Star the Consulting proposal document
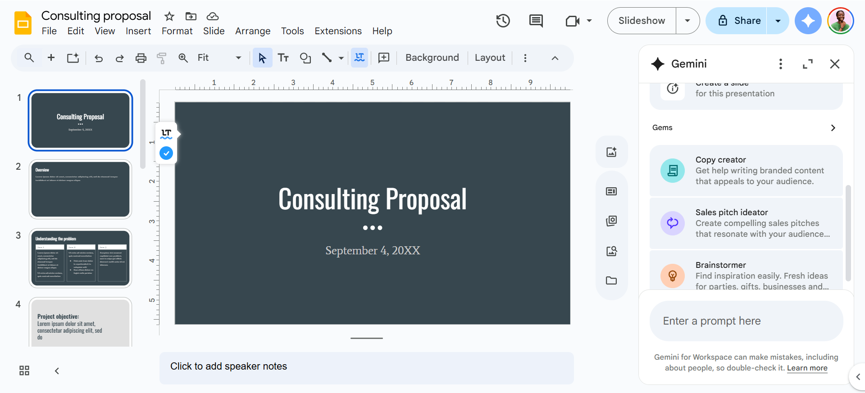The width and height of the screenshot is (865, 393). click(169, 17)
